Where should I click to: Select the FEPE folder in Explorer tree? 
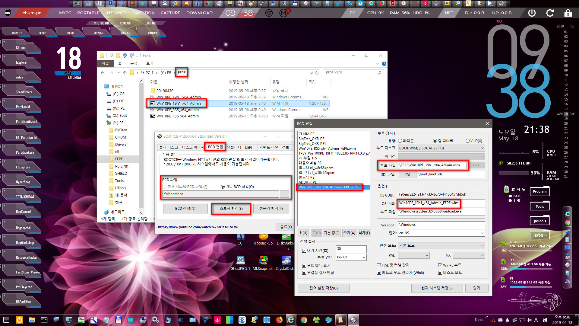click(119, 159)
